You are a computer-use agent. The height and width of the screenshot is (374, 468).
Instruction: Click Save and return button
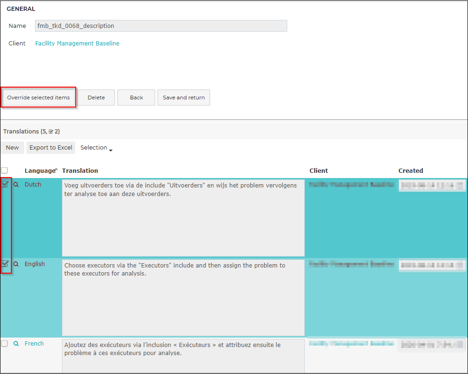pyautogui.click(x=184, y=98)
